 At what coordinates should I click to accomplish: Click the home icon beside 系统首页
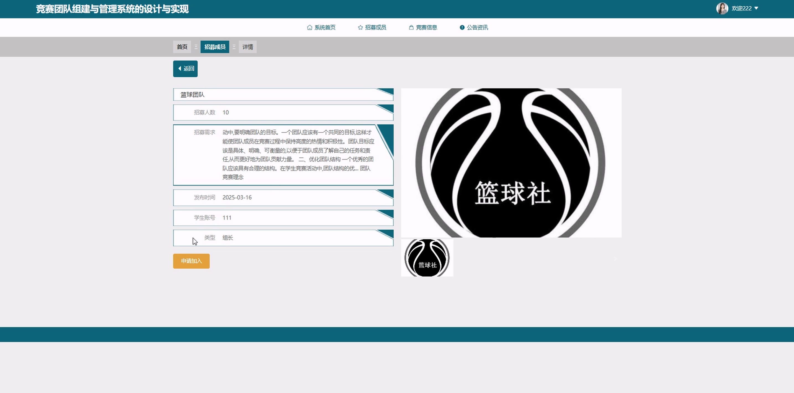click(310, 27)
